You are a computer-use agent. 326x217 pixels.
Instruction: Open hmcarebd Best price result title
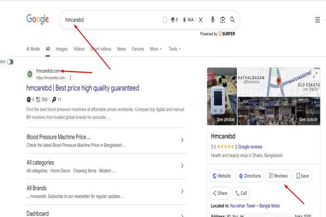pos(83,88)
